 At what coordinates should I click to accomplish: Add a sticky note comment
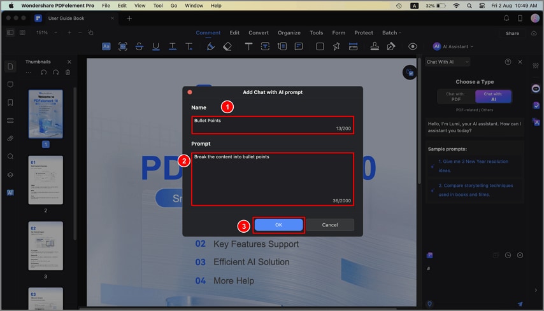(299, 46)
